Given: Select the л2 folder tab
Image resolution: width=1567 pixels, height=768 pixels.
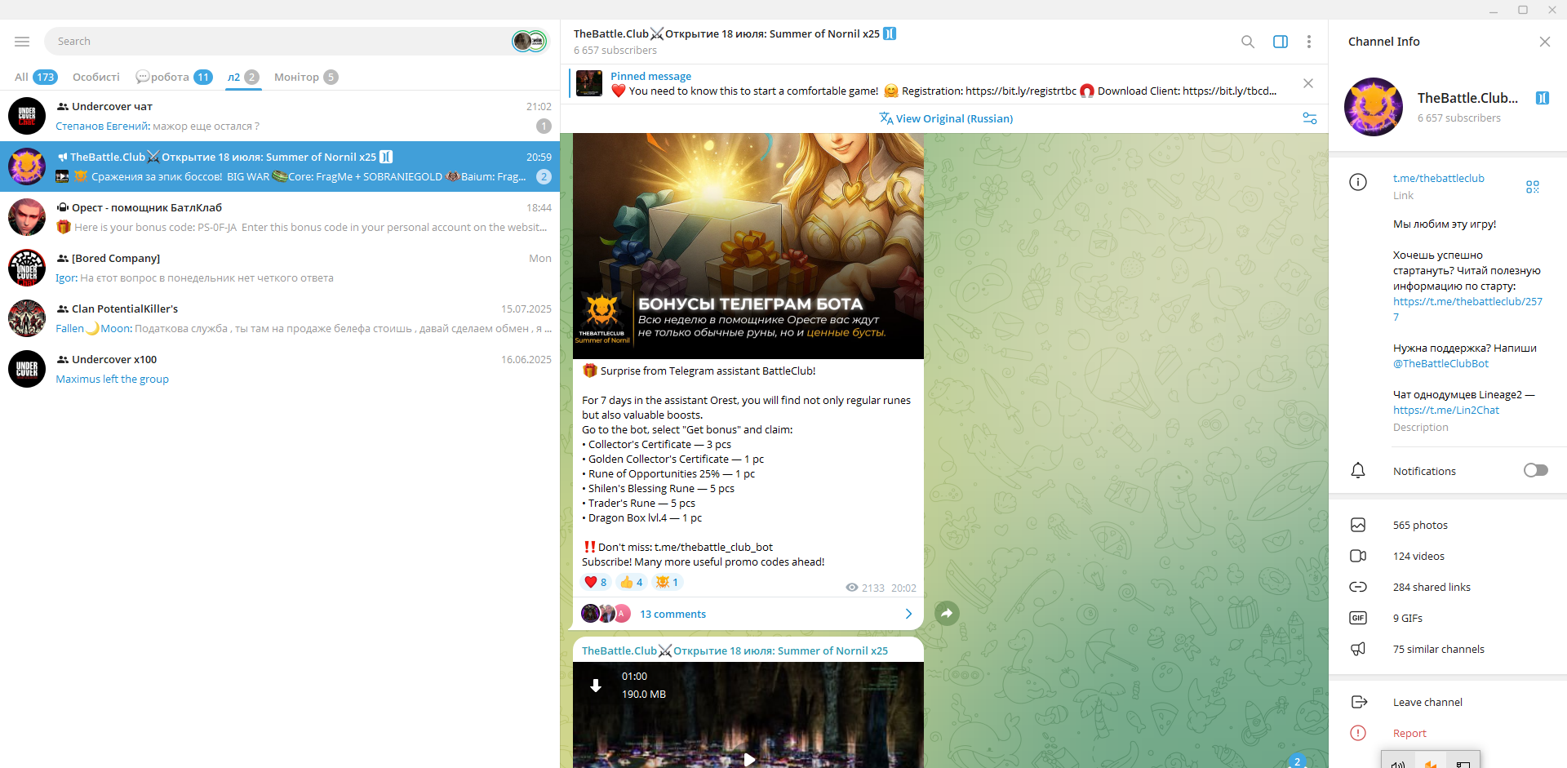Looking at the screenshot, I should (243, 77).
